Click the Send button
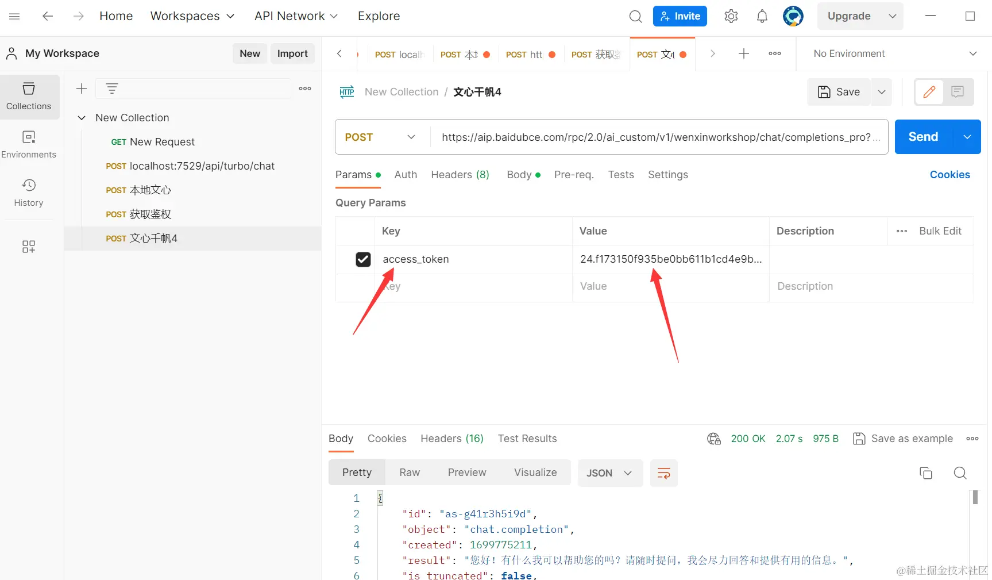The image size is (992, 580). tap(924, 137)
